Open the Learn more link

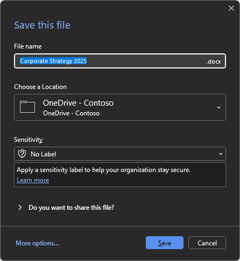tap(33, 180)
